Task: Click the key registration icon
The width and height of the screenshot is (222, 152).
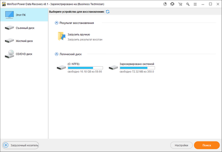Action: pos(188,4)
